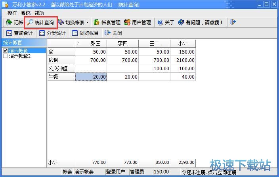
Task: Expand the 切换帐套 dropdown arrow
Action: (x=87, y=23)
